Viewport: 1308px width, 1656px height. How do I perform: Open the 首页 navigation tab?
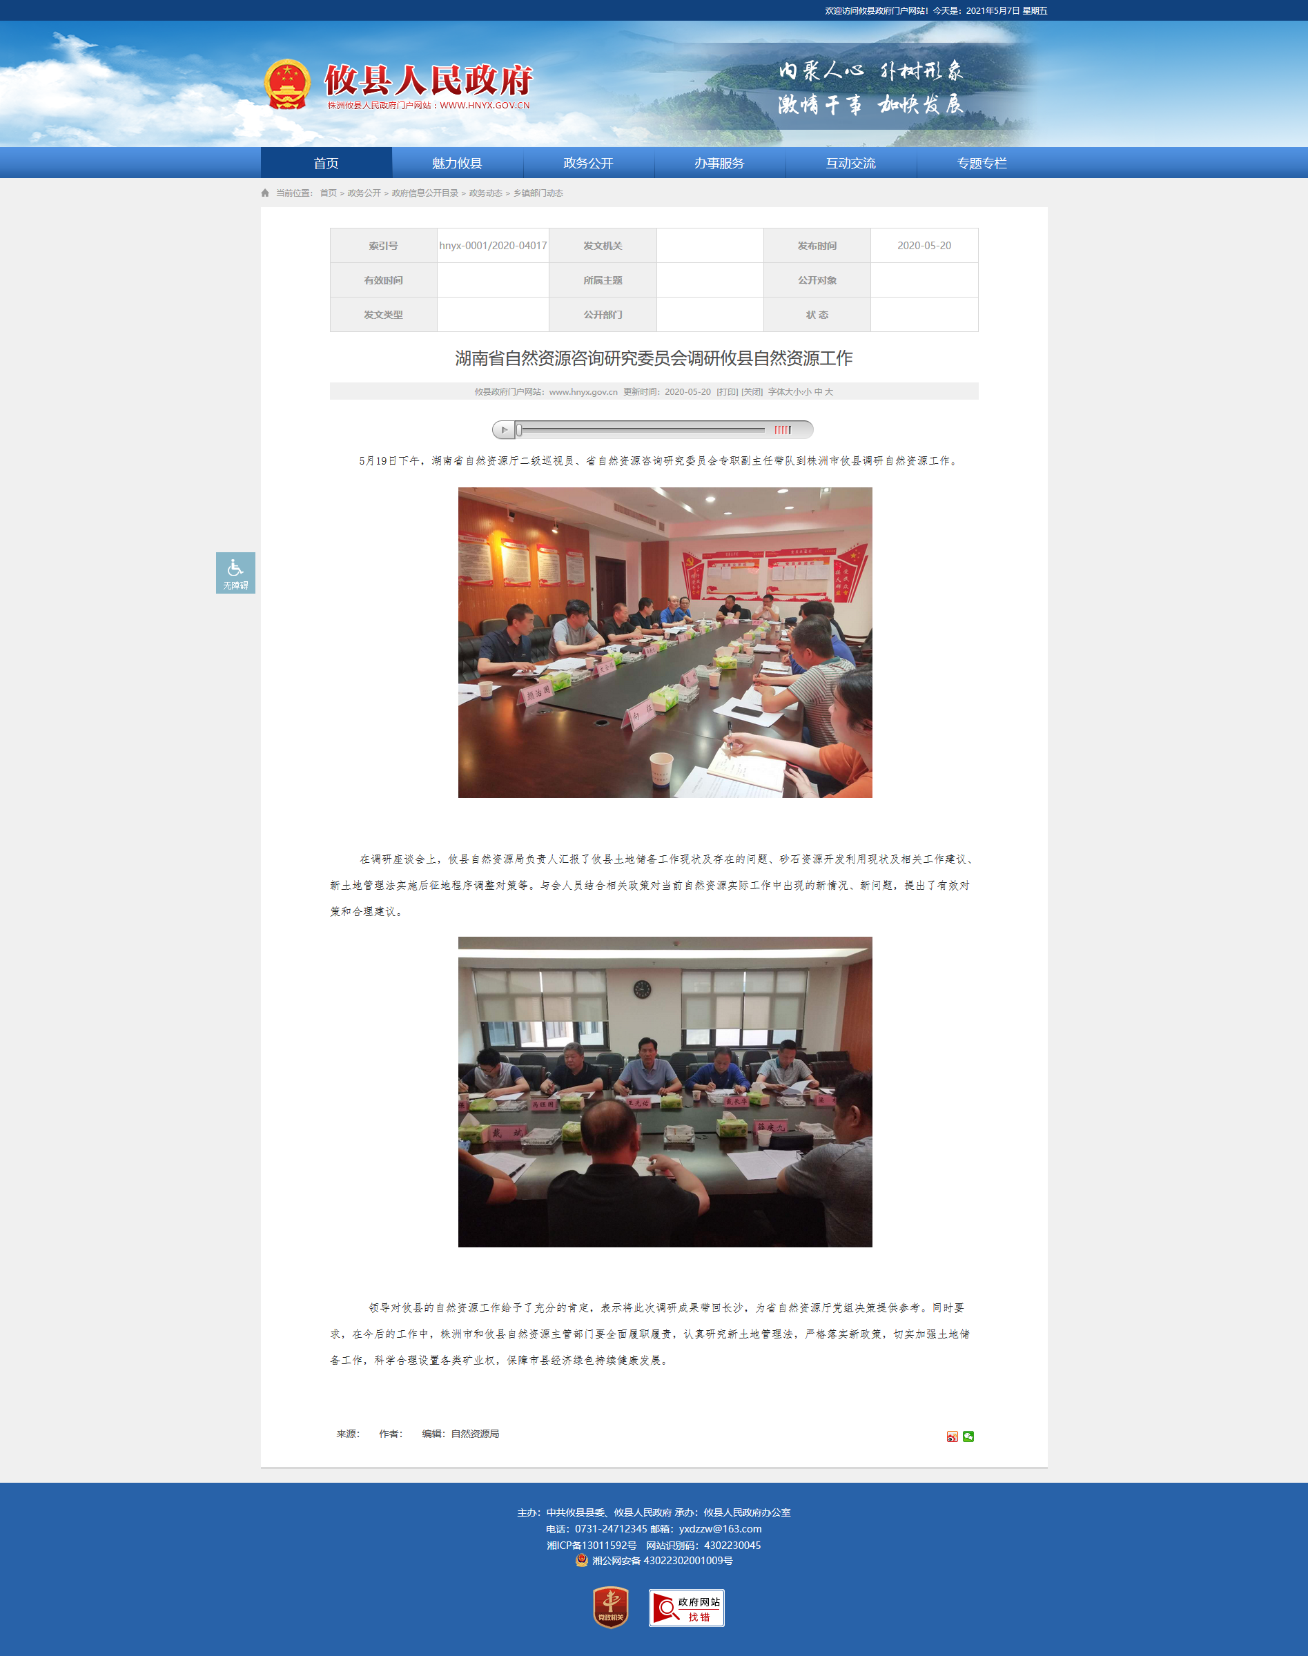[x=326, y=163]
